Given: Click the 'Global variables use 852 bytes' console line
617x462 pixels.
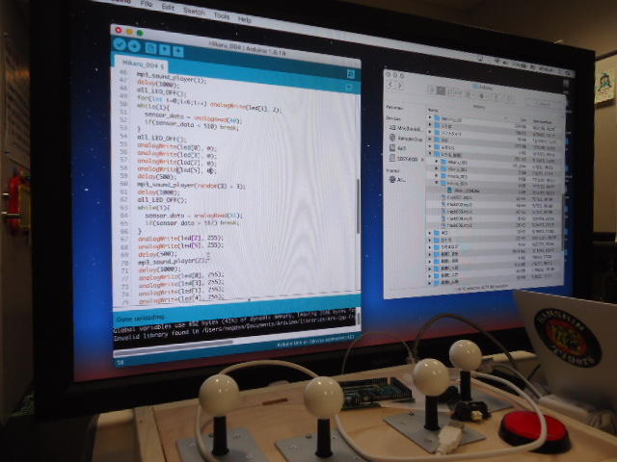Looking at the screenshot, I should tap(234, 321).
